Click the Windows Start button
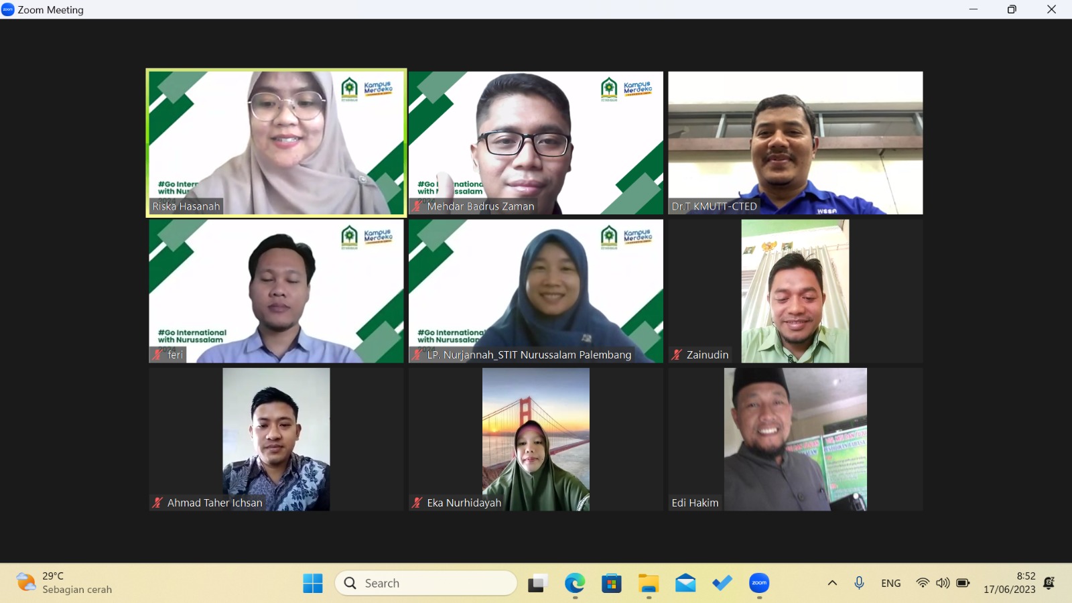 [312, 583]
